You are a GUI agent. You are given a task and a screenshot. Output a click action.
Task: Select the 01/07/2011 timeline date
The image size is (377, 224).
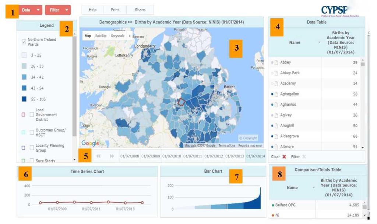(x=193, y=156)
